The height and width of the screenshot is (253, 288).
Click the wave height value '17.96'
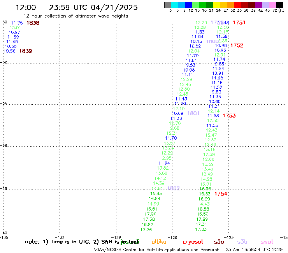pos(151,214)
